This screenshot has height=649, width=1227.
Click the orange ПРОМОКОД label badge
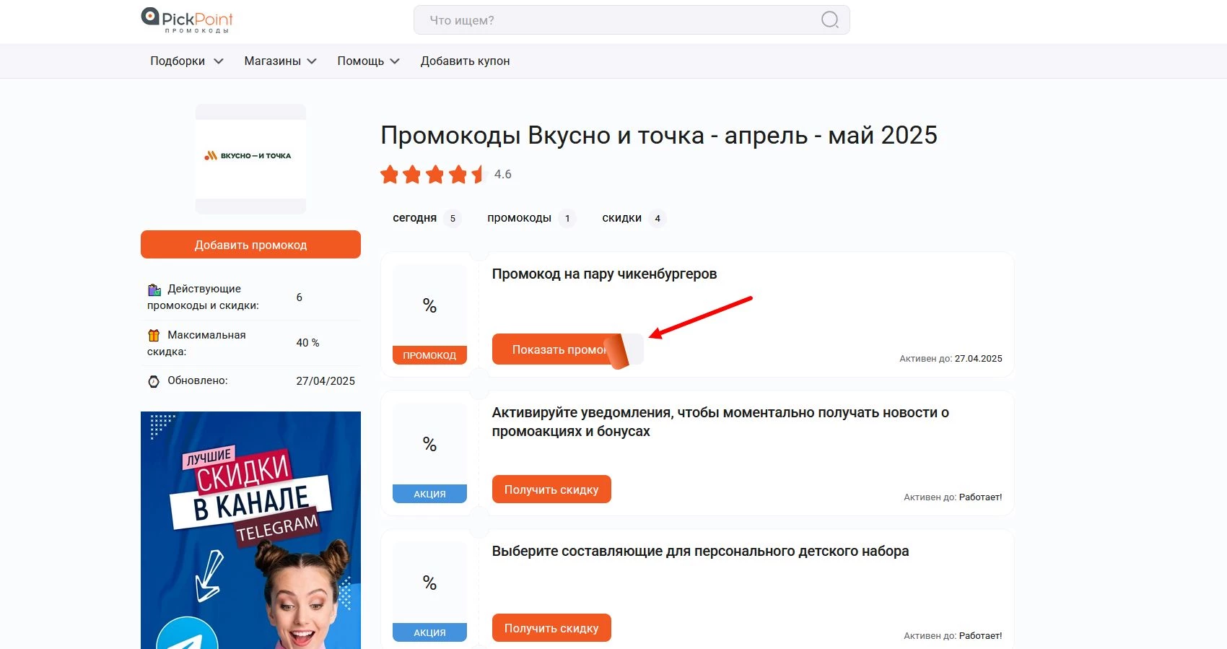click(x=429, y=355)
